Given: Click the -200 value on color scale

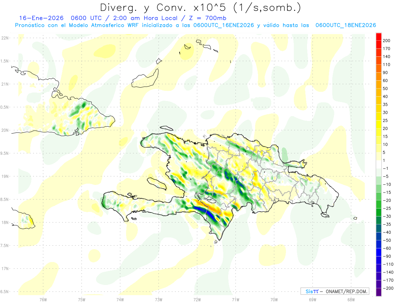Looking at the screenshot, I should click(389, 288).
